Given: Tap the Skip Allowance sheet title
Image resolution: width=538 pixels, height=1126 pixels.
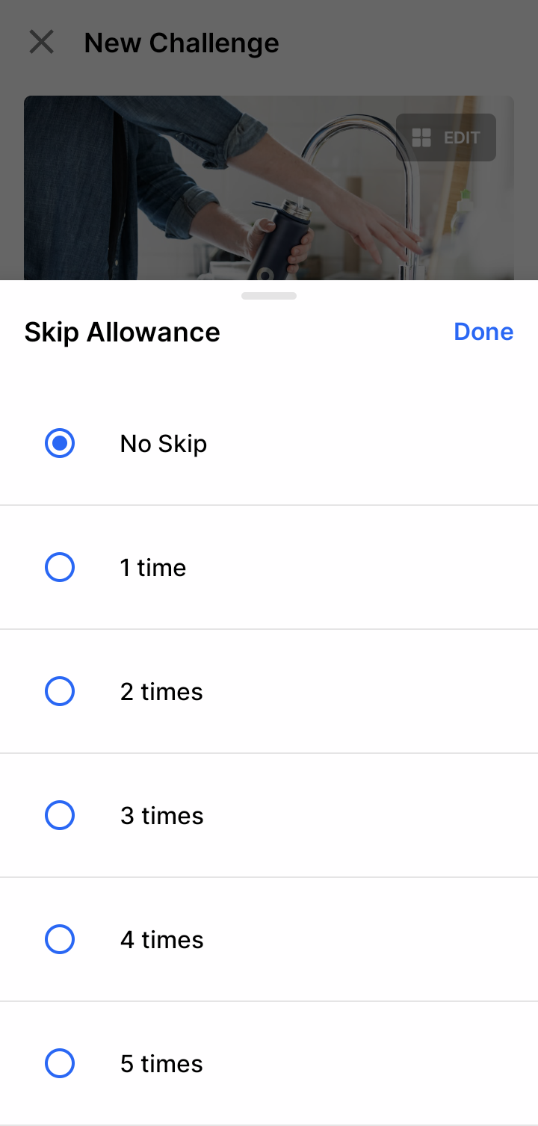Looking at the screenshot, I should coord(122,332).
